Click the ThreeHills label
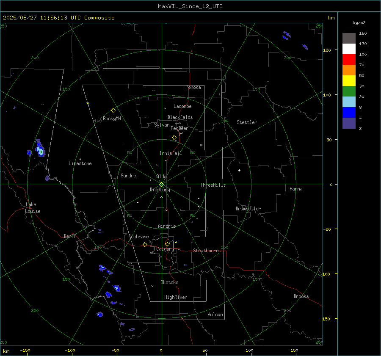The image size is (381, 356). click(213, 185)
